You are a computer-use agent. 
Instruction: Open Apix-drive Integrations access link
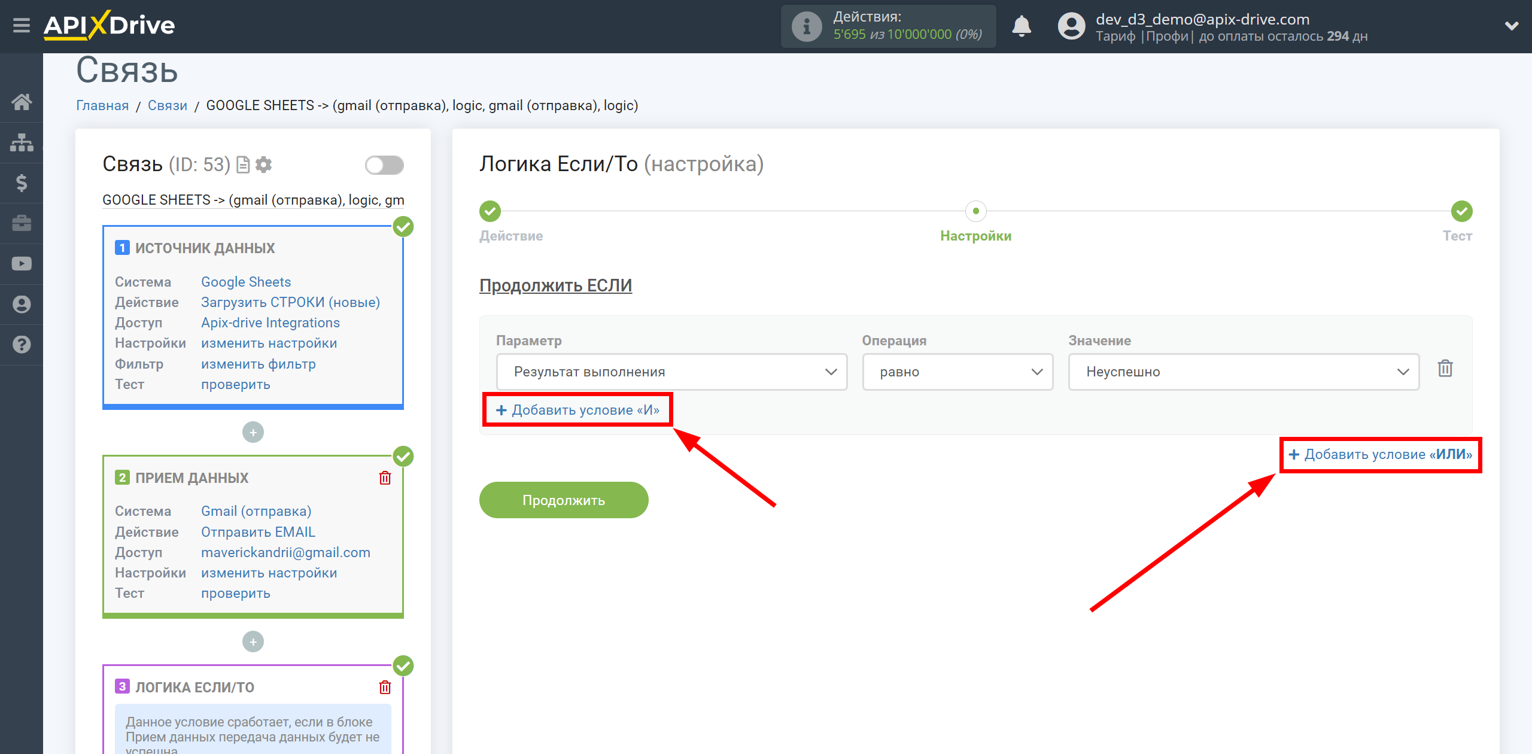270,323
